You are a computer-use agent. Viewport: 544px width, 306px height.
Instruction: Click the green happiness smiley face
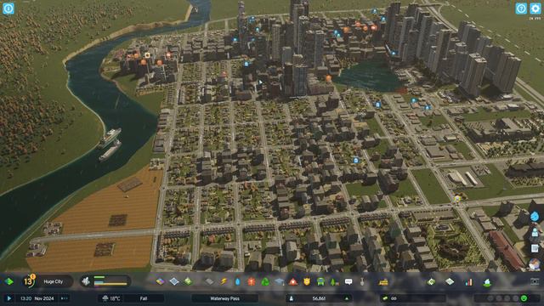click(524, 298)
